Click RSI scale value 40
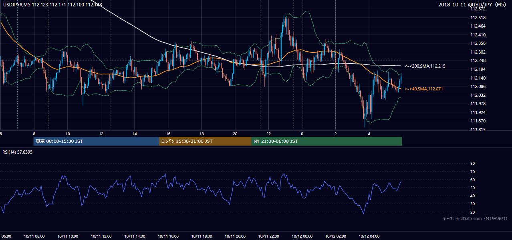 pos(472,196)
